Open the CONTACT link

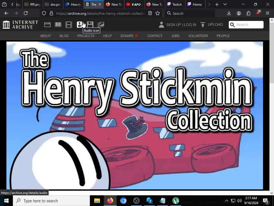tap(155, 36)
